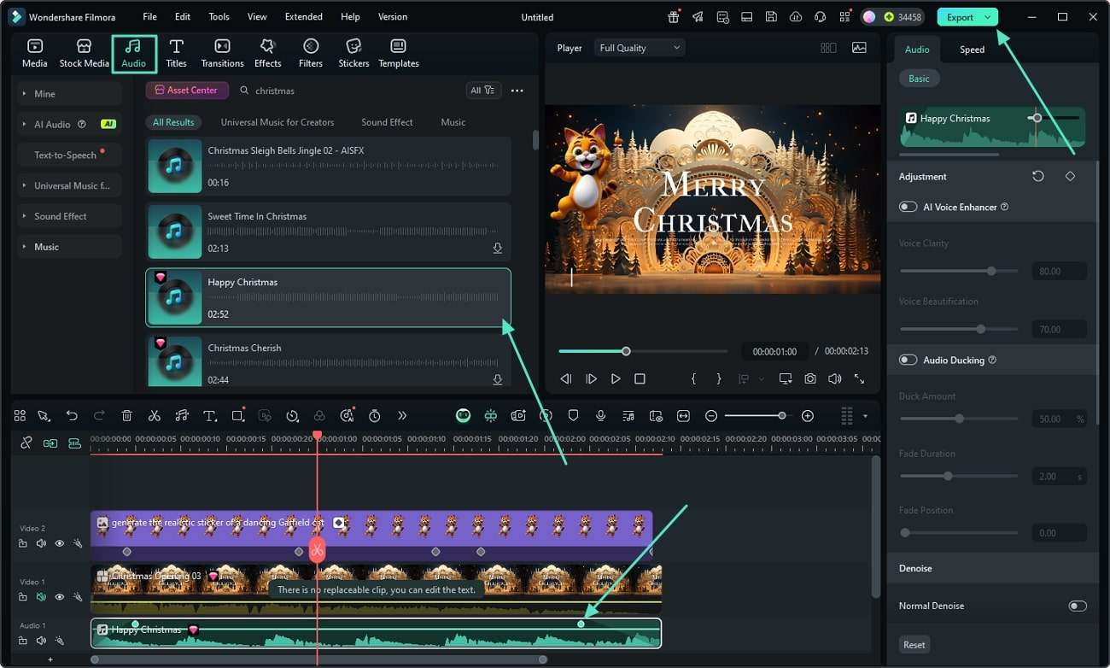The image size is (1110, 668).
Task: Adjust the timeline zoom slider
Action: coord(781,416)
